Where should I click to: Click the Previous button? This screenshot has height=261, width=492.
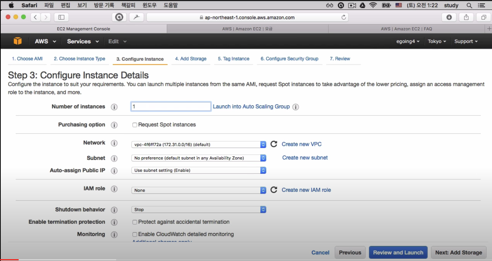[350, 253]
